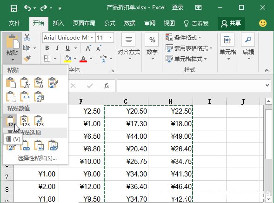Select the paste Formulas (fx) icon
The image size is (274, 203).
(25, 83)
